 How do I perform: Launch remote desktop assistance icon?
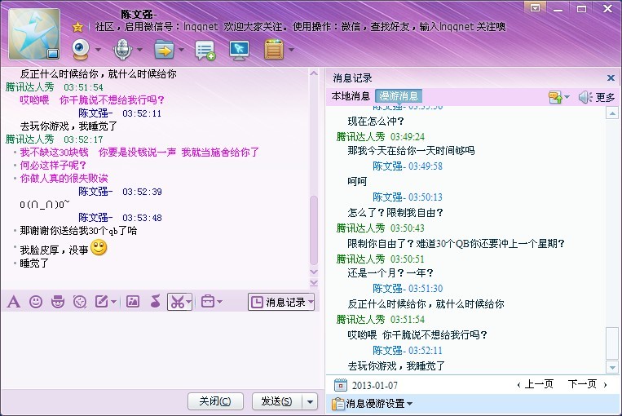pos(239,51)
